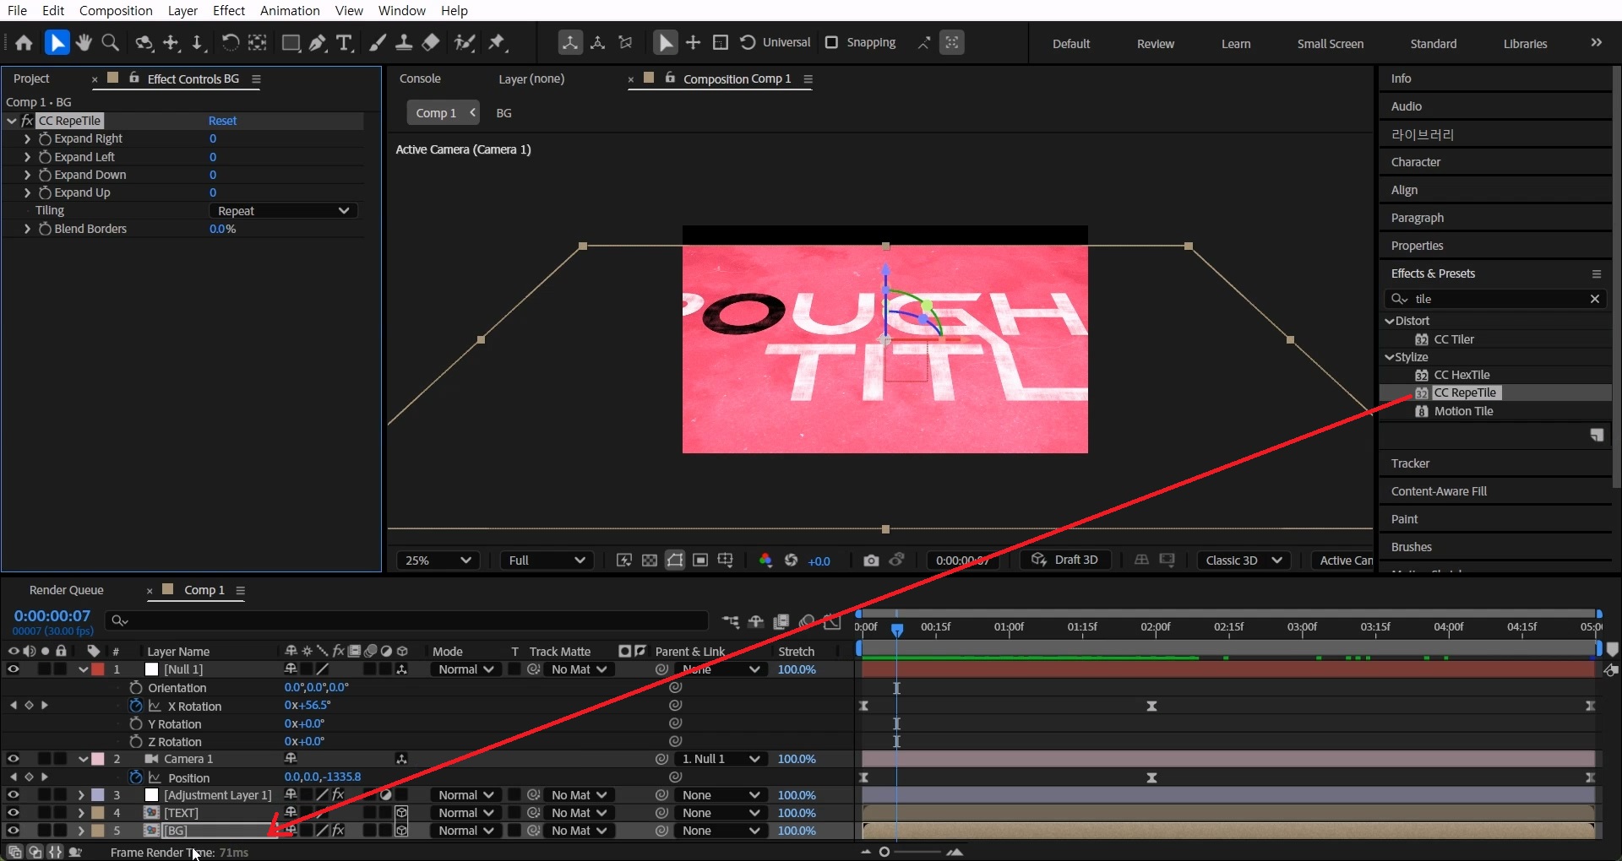Collapse the Distort category
Viewport: 1622px width, 861px height.
1389,321
